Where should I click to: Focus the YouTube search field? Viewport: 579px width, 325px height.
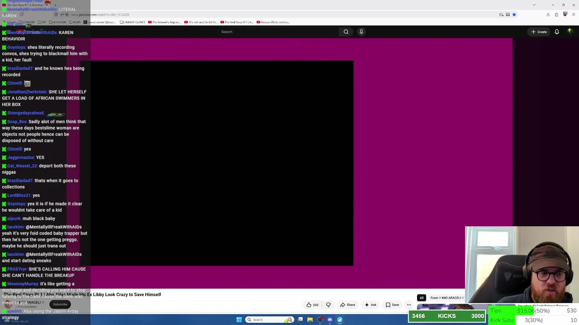point(278,32)
